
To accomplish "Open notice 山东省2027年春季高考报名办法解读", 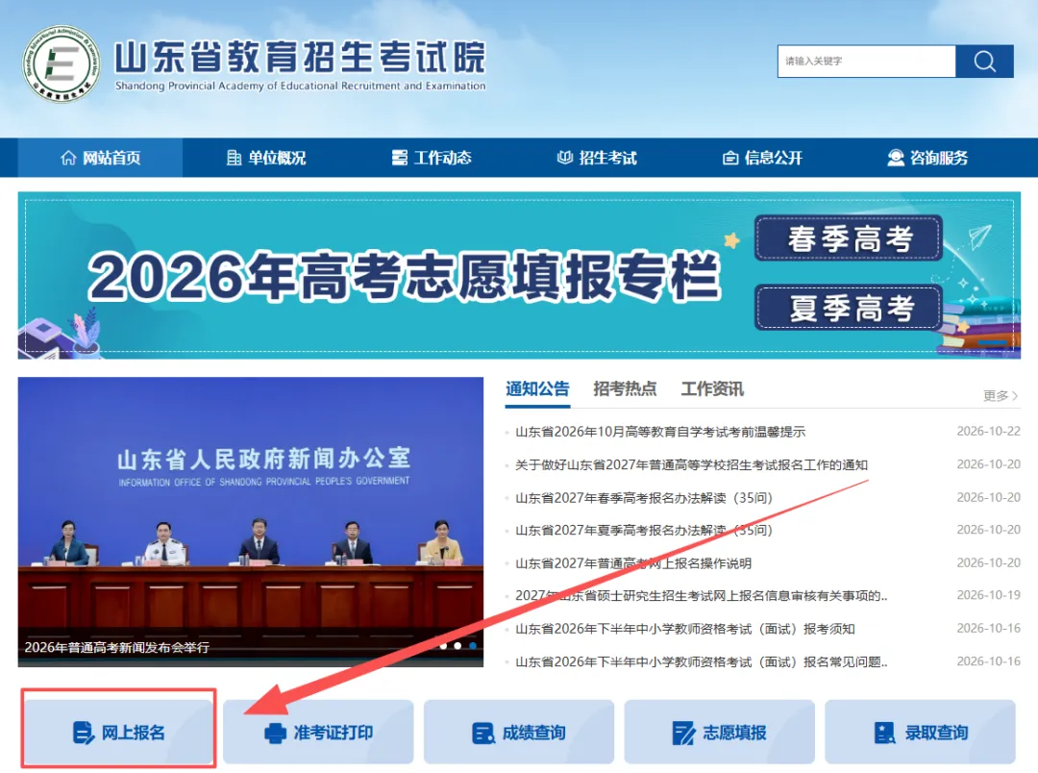I will (x=643, y=497).
